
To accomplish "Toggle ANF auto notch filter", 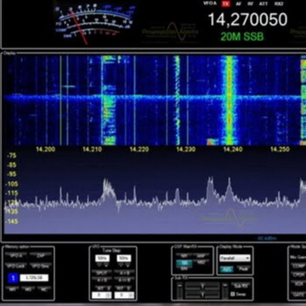I will tap(201, 255).
